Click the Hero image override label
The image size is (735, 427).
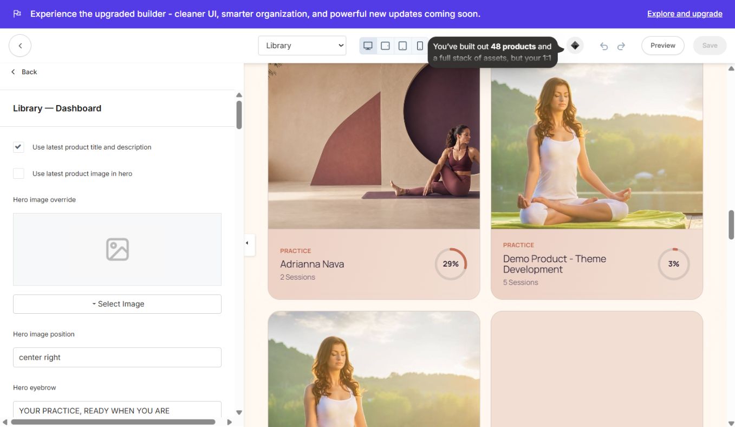click(x=44, y=200)
